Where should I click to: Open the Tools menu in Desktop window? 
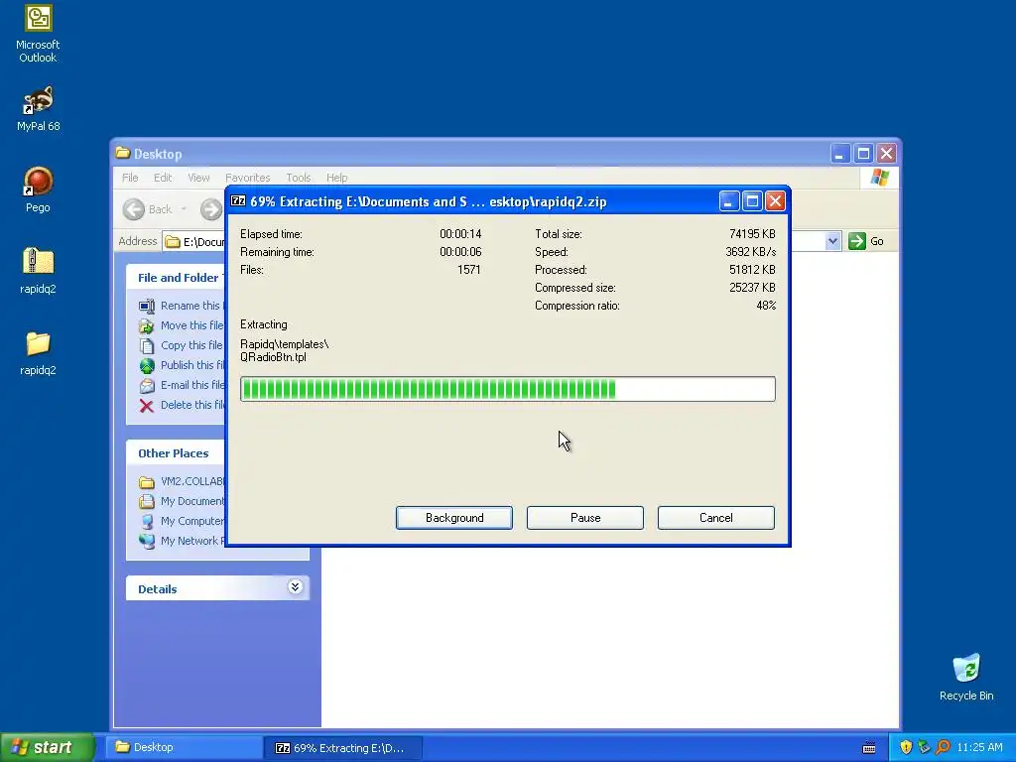(298, 178)
